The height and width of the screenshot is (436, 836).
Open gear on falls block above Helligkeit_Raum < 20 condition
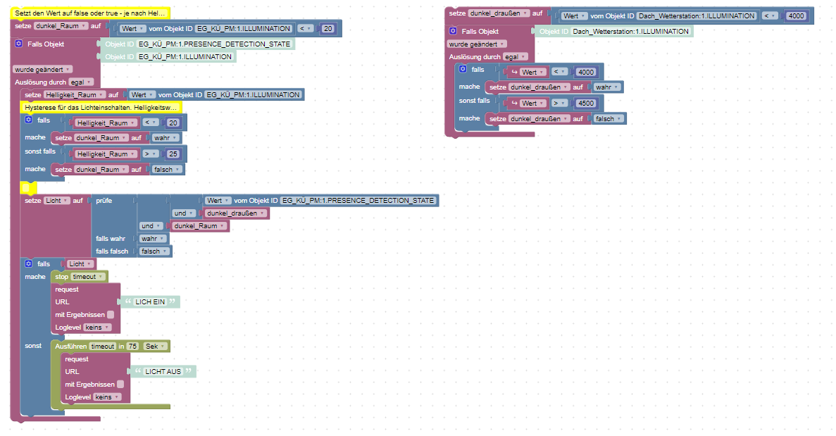(x=29, y=120)
